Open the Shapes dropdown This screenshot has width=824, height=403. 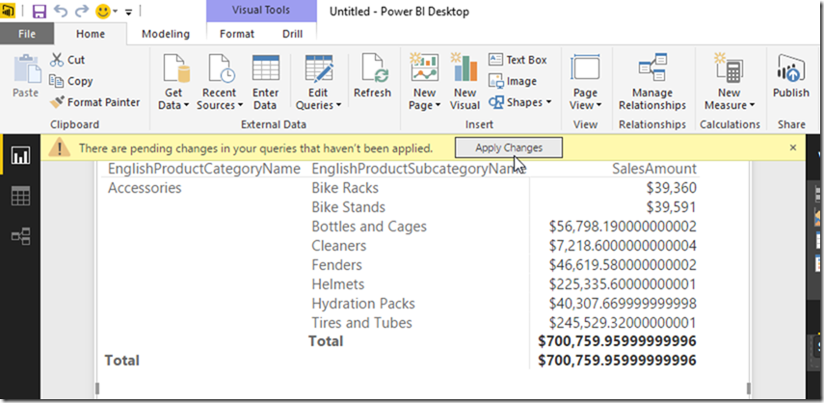(x=519, y=102)
